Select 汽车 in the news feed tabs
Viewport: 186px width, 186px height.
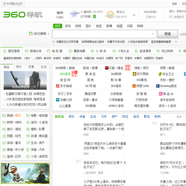coord(104,117)
